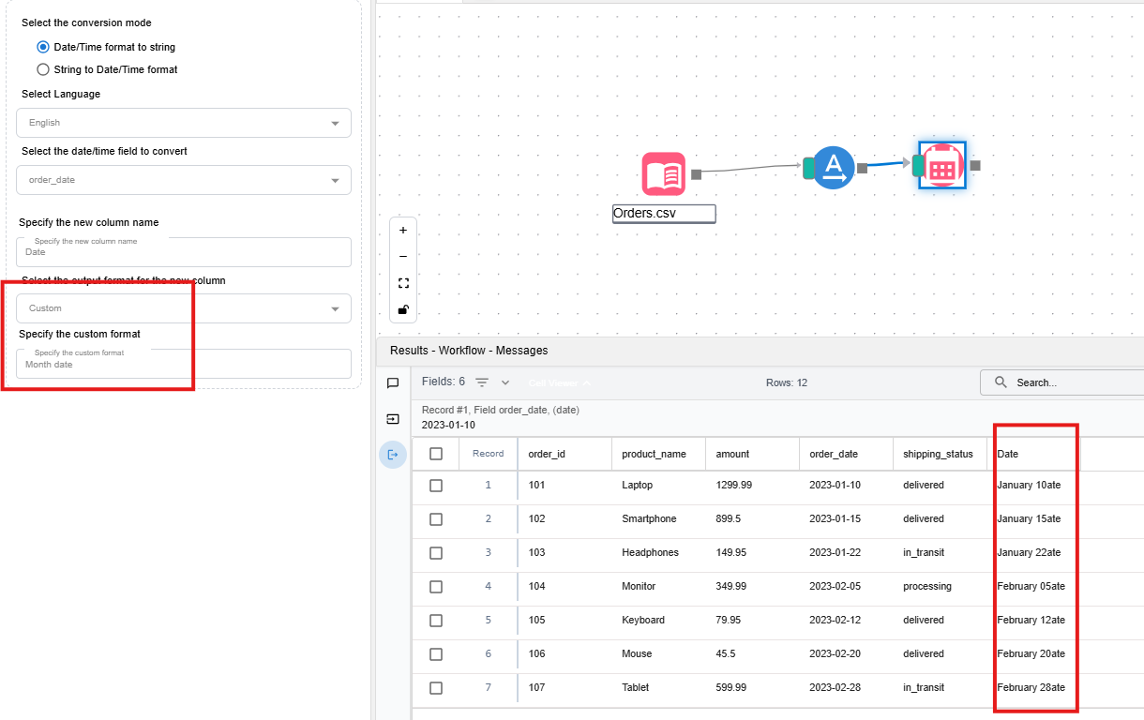Open the Select Language dropdown
1144x720 pixels.
click(x=184, y=123)
